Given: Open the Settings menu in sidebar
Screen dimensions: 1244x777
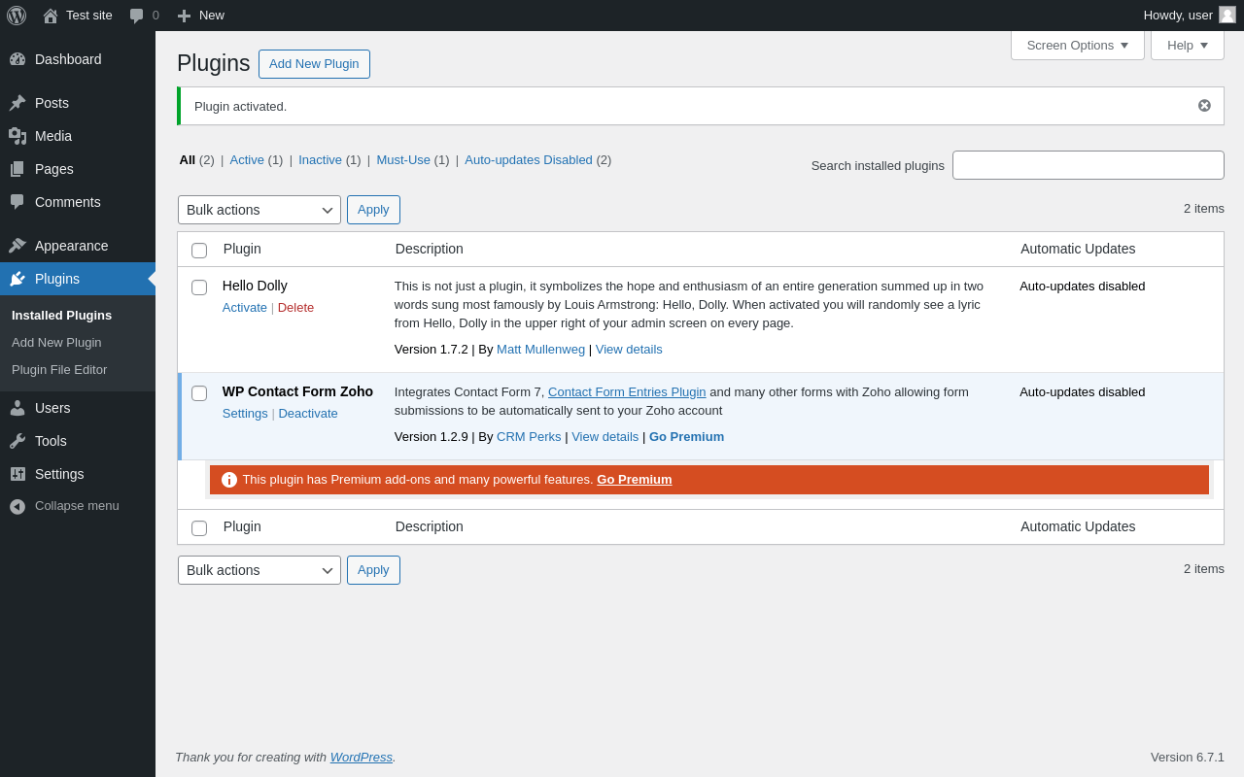Looking at the screenshot, I should (x=78, y=474).
